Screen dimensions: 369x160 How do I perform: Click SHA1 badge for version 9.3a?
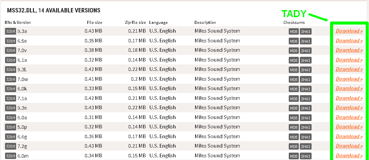coord(306,32)
